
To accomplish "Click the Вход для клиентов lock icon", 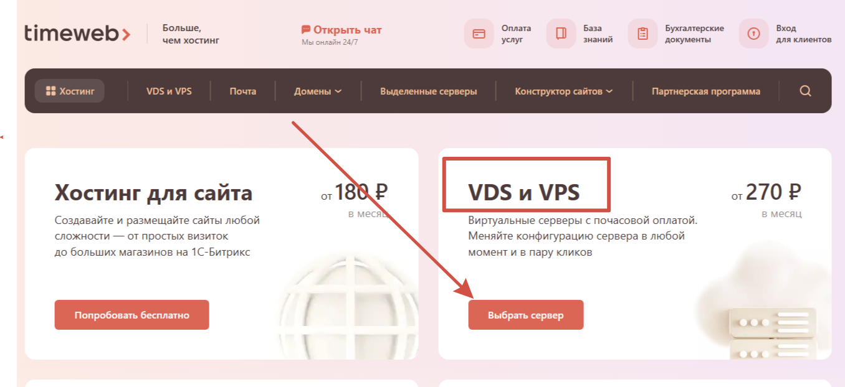I will click(x=753, y=34).
